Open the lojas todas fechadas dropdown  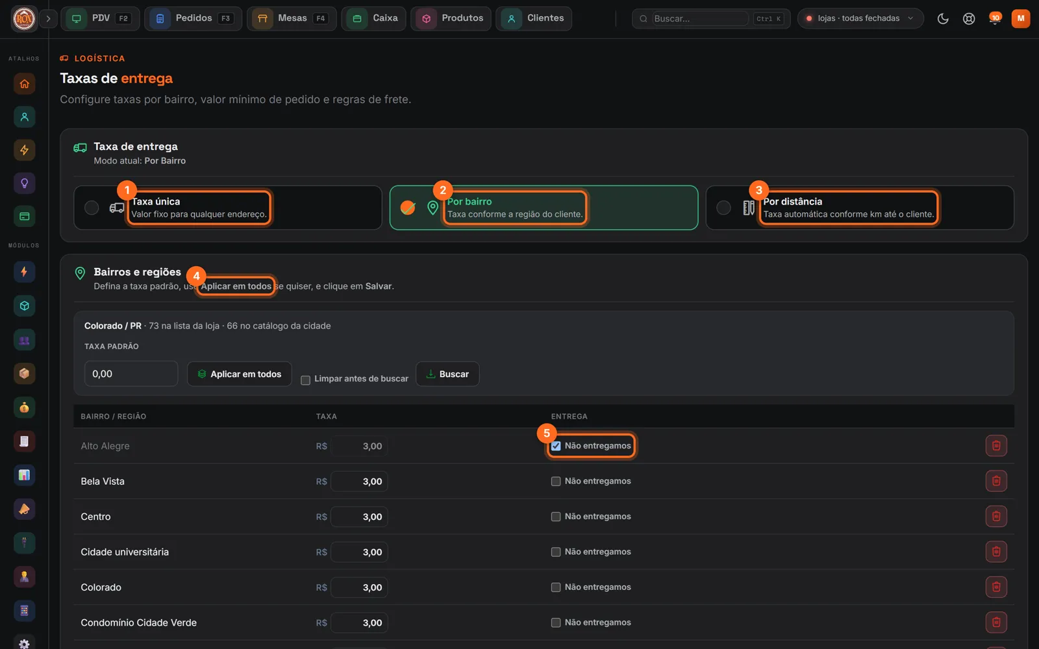coord(860,18)
